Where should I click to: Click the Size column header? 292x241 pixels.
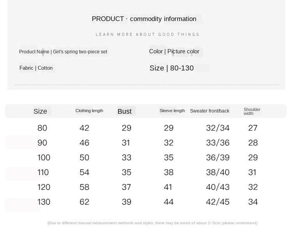coord(40,111)
